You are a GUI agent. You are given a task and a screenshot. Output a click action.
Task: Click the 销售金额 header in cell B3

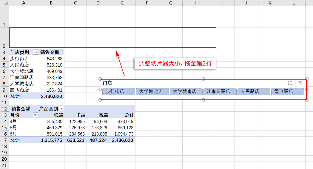coord(50,52)
